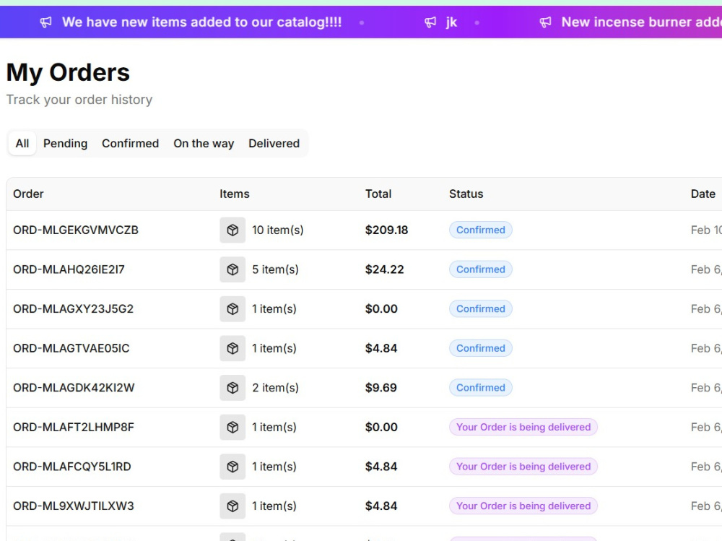This screenshot has height=541, width=722.
Task: Click package icon for order ORD-MLAFCQY5L1RD
Action: (x=232, y=467)
